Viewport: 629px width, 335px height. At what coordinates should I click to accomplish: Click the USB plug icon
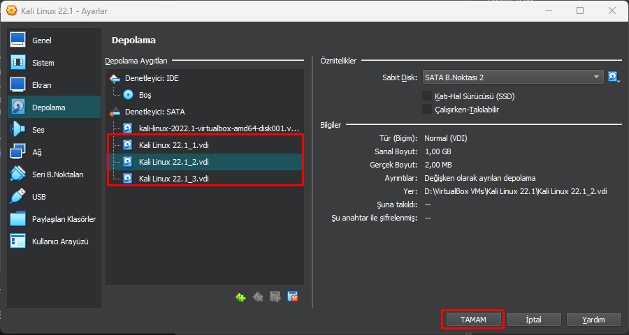click(x=17, y=197)
